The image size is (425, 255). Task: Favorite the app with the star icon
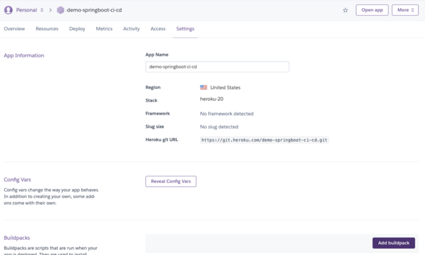point(345,10)
